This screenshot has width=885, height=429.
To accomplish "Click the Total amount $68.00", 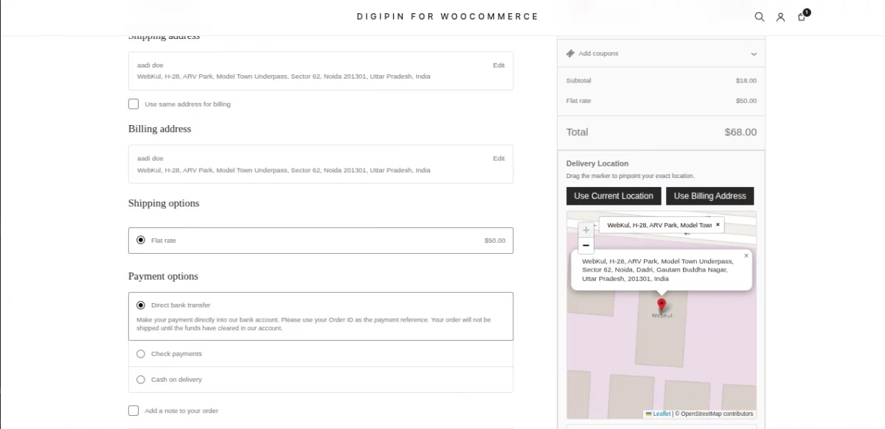I will [x=740, y=132].
